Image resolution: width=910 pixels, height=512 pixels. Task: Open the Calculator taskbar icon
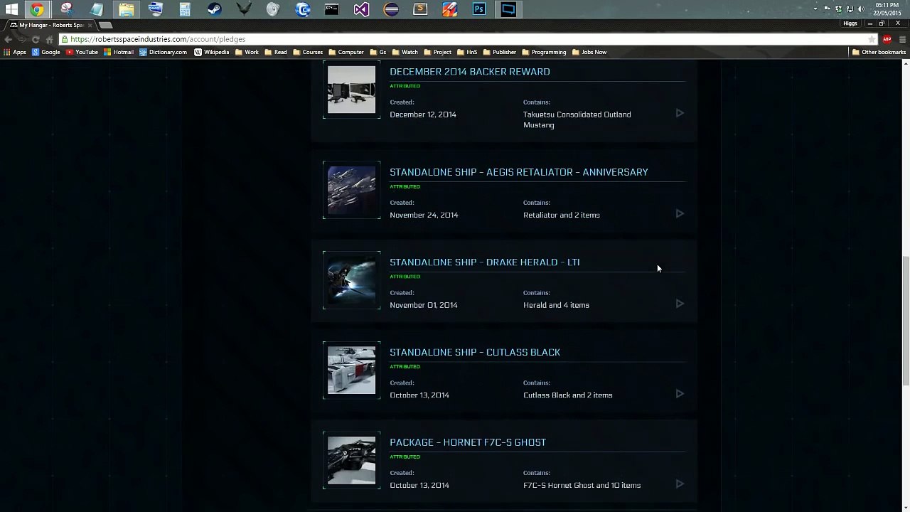pyautogui.click(x=185, y=9)
